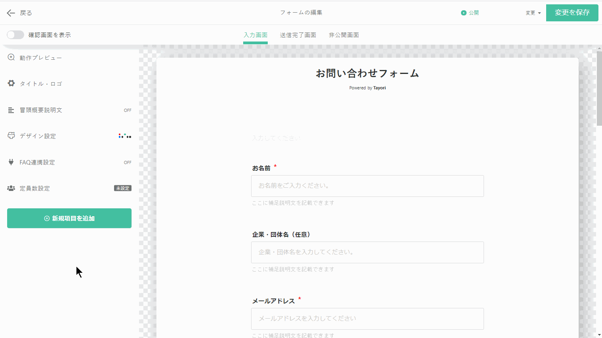
Task: Click the 定員数設定 people icon
Action: click(11, 188)
